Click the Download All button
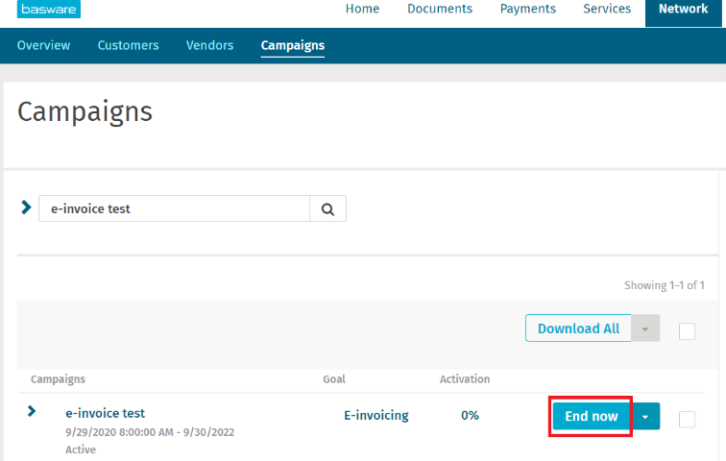 point(578,328)
